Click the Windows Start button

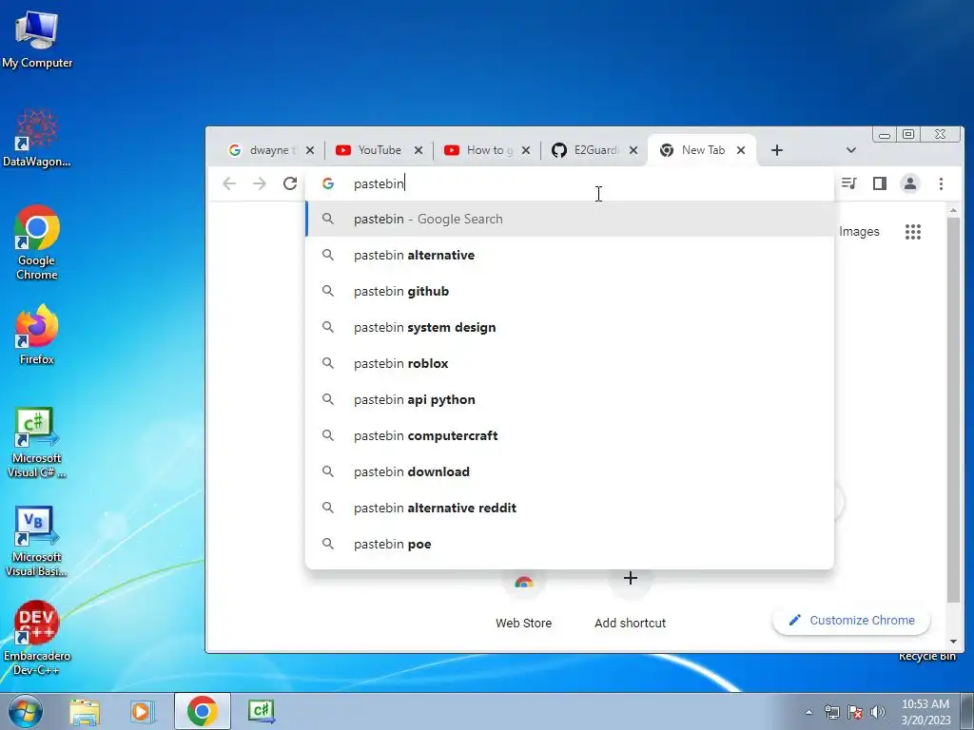click(x=26, y=711)
